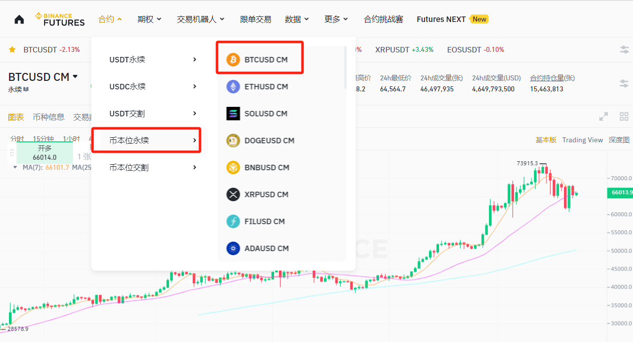Expand the USDT永续 submenu

(153, 59)
